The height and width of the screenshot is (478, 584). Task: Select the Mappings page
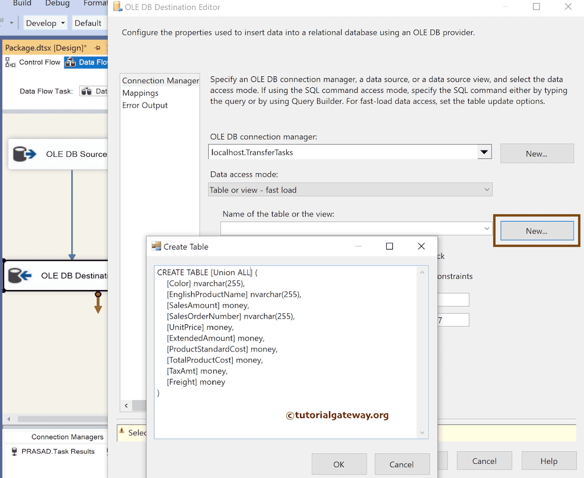point(140,93)
